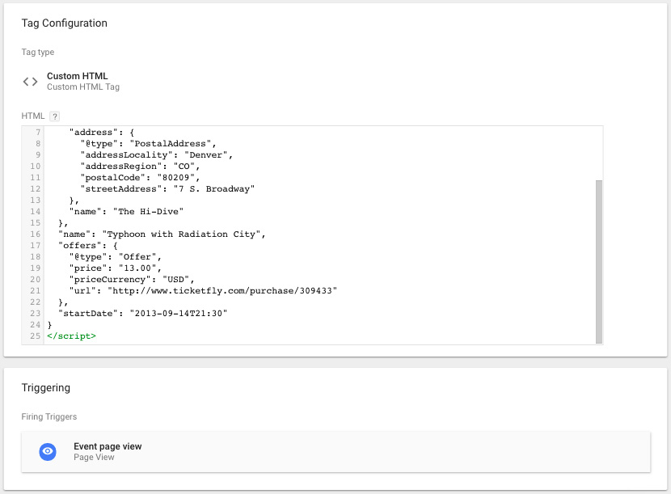The image size is (671, 494).
Task: Click line number 25 in the editor
Action: [33, 336]
